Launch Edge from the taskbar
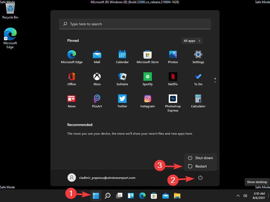The width and height of the screenshot is (270, 202). 142,195
